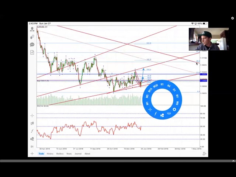Open the News tab
Screen dimensions: 236x177
click(69, 154)
